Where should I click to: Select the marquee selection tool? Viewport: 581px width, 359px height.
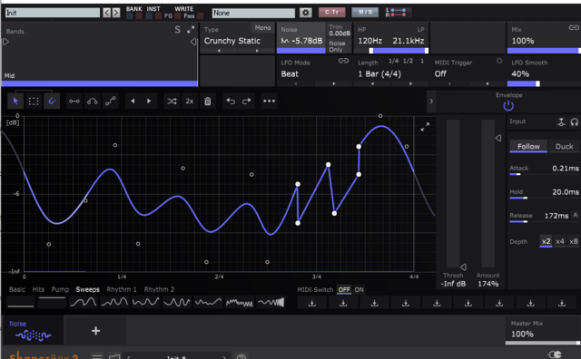34,101
